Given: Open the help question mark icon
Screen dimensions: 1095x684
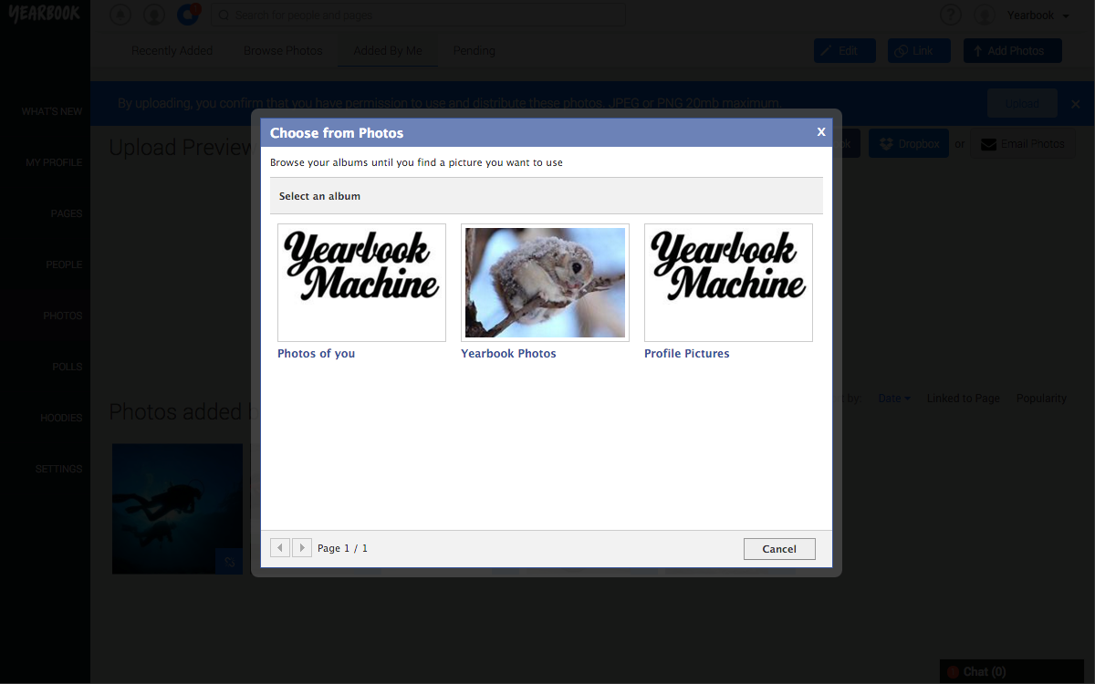Looking at the screenshot, I should point(951,15).
